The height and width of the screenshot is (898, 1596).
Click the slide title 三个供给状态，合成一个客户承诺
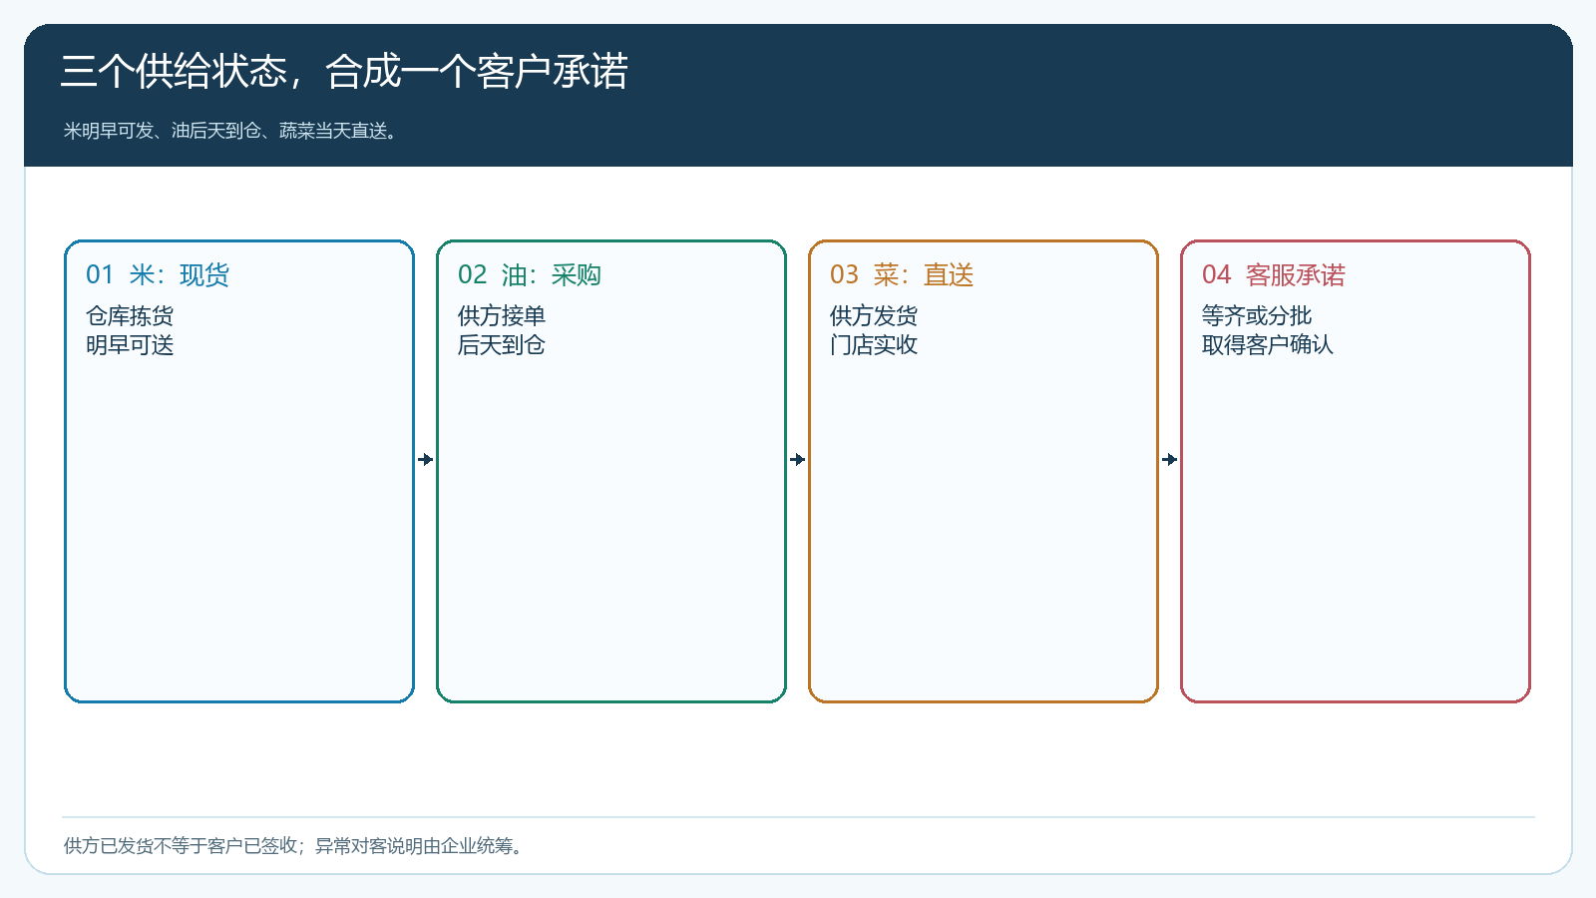[x=344, y=72]
